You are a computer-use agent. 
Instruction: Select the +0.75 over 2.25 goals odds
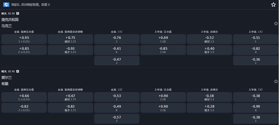point(70,39)
